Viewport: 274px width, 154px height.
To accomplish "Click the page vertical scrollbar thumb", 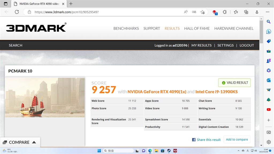I will click(261, 32).
